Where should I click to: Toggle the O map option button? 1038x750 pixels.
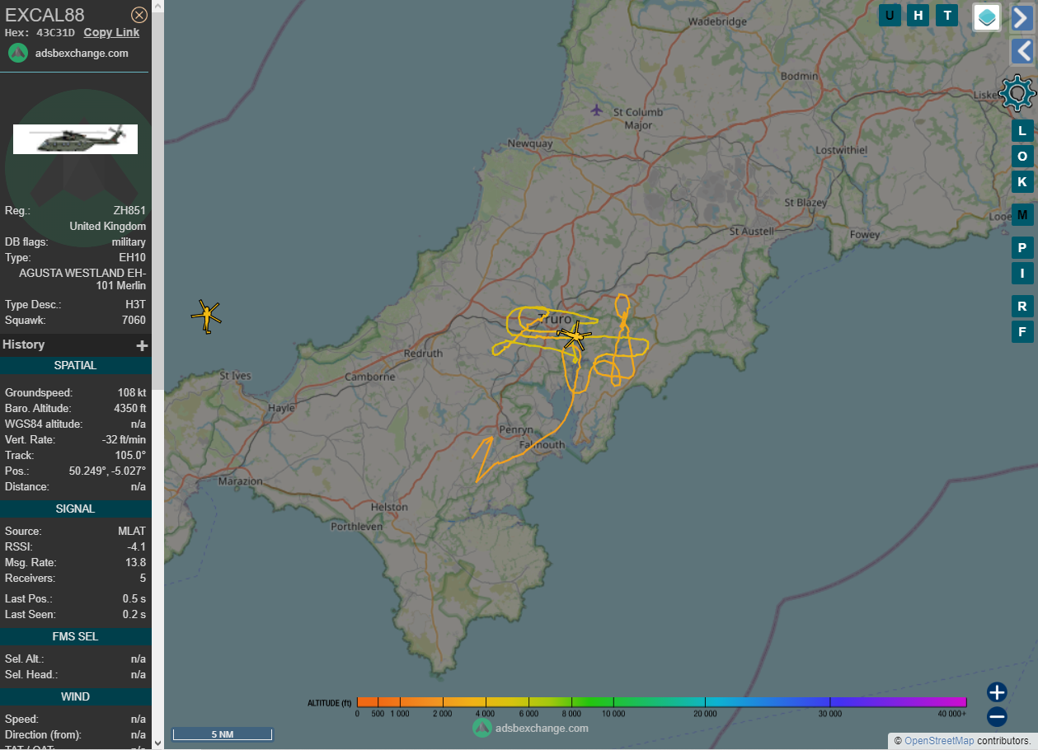coord(1022,156)
